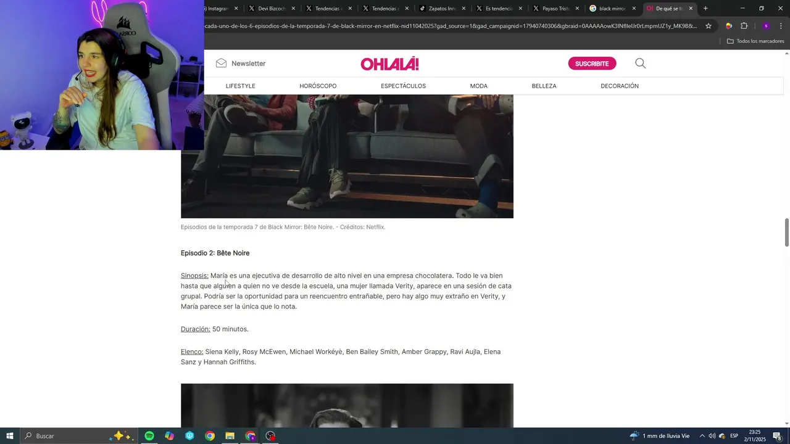The height and width of the screenshot is (444, 790).
Task: Open the Copilot taskbar icon
Action: coord(169,436)
